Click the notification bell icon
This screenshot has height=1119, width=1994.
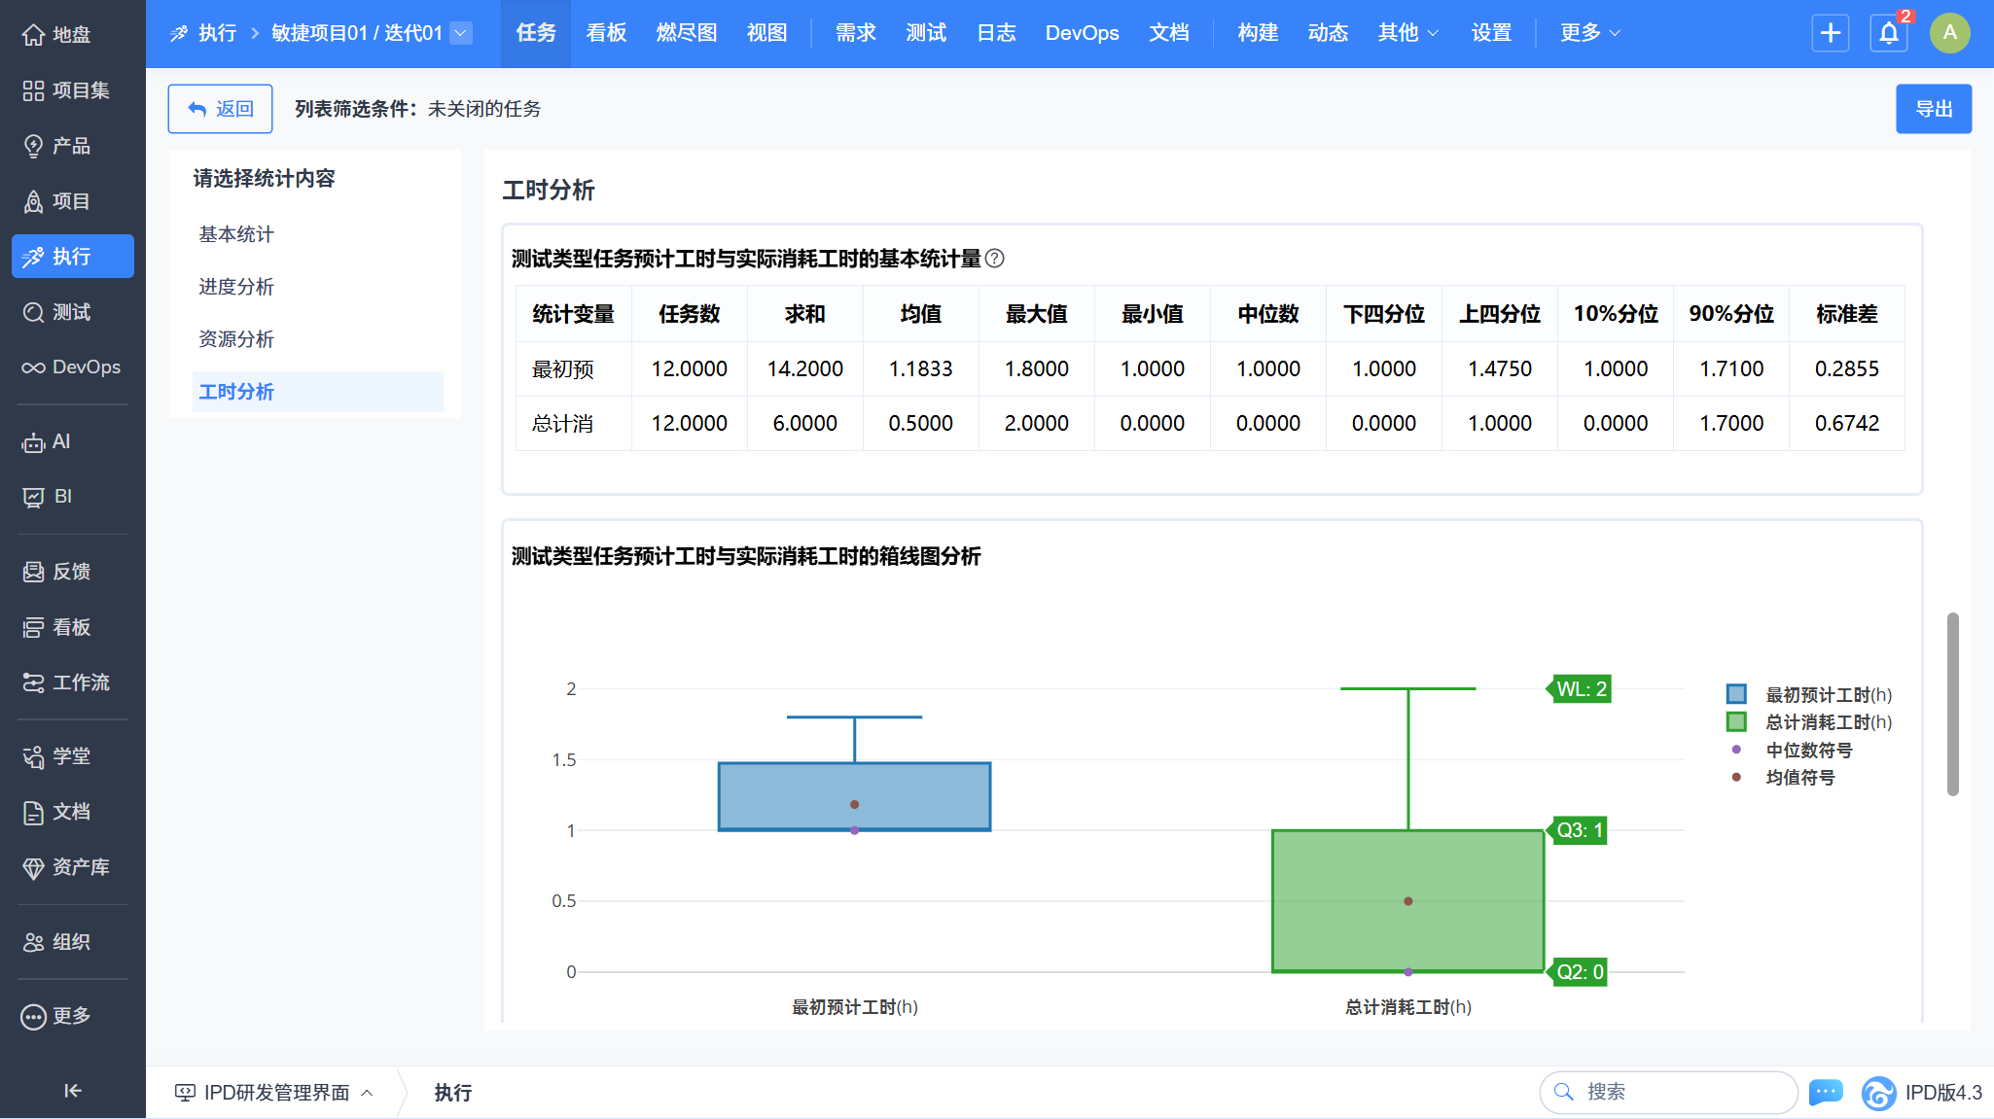(x=1888, y=33)
